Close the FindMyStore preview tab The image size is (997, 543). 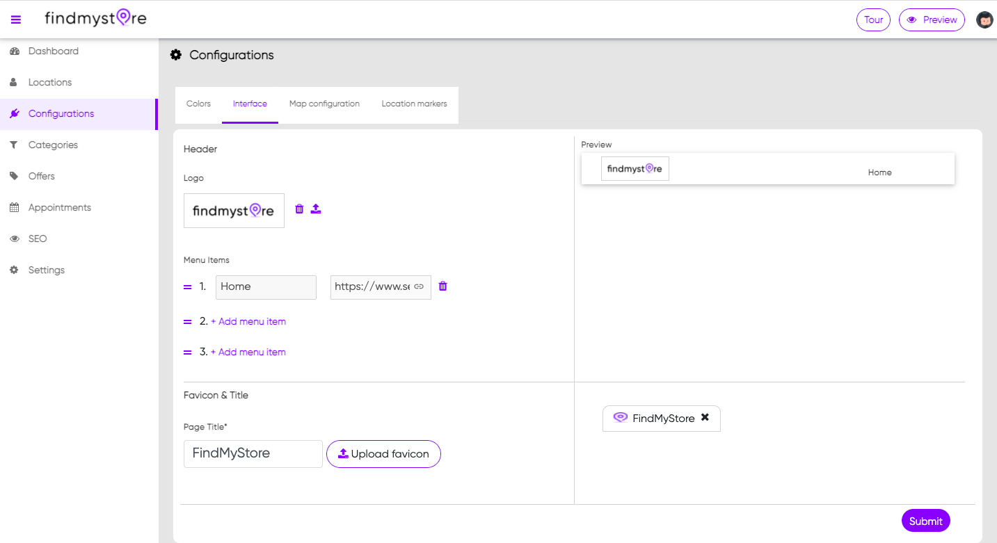[x=705, y=417]
